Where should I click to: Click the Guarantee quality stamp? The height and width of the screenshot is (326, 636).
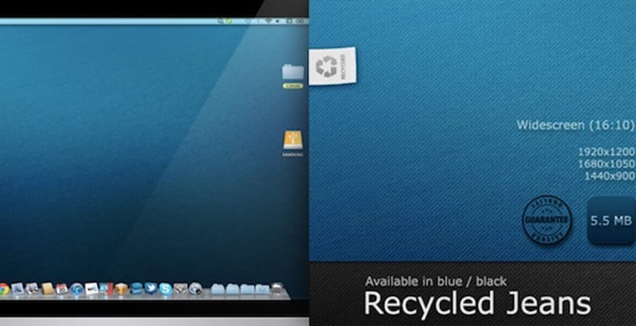tap(546, 220)
